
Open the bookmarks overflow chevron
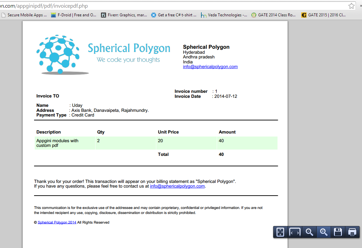pyautogui.click(x=361, y=6)
